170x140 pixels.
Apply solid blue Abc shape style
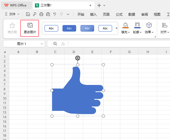(x=69, y=28)
